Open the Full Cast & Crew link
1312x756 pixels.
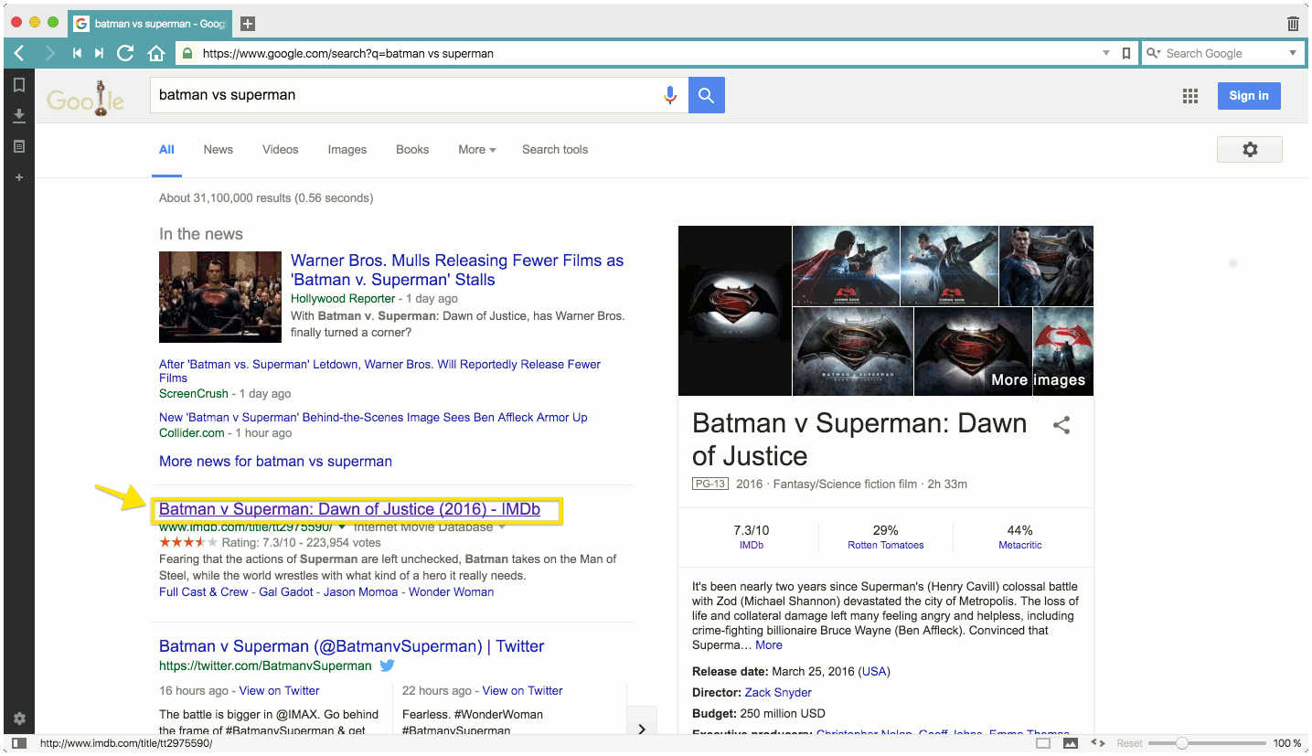click(x=204, y=591)
